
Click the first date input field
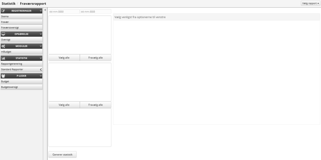63,12
